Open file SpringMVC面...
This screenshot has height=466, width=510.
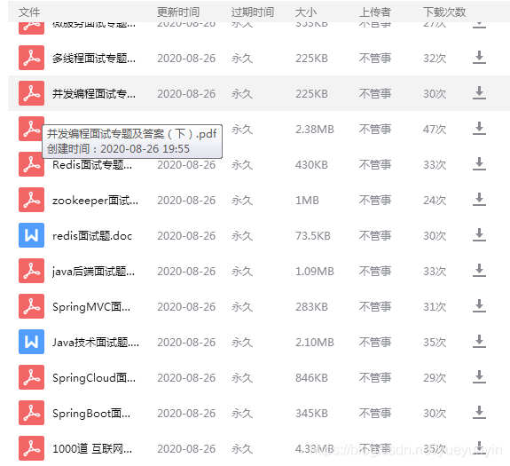click(91, 306)
